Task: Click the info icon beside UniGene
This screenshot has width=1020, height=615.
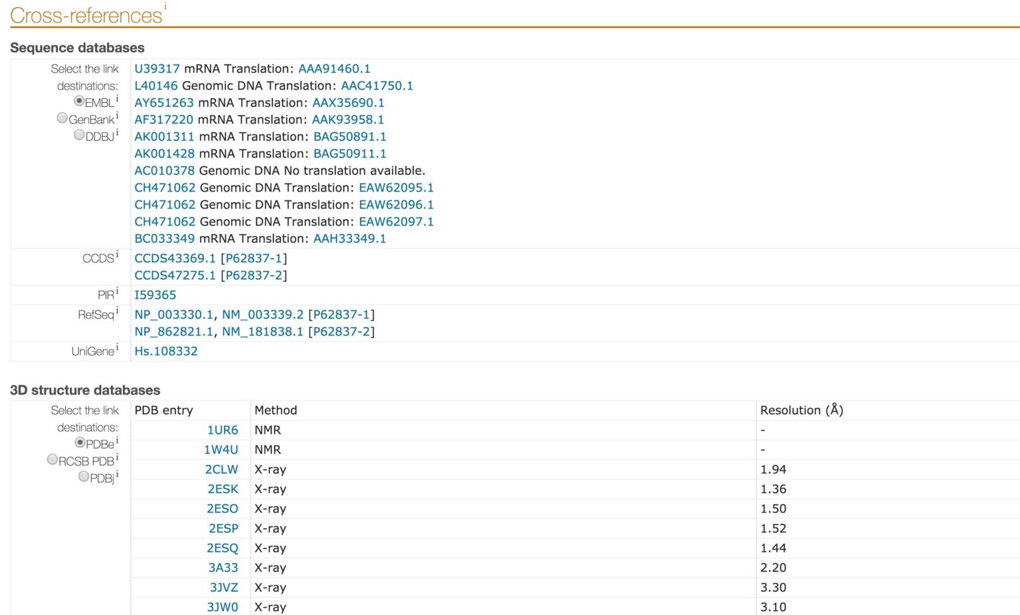Action: [x=117, y=347]
